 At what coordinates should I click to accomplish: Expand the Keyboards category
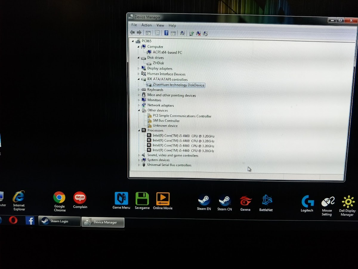139,90
